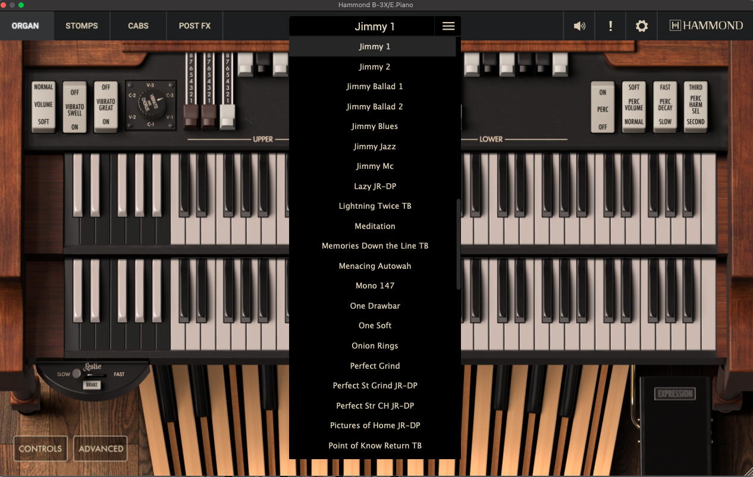
Task: Click the exclamation mark alert icon
Action: (x=610, y=26)
